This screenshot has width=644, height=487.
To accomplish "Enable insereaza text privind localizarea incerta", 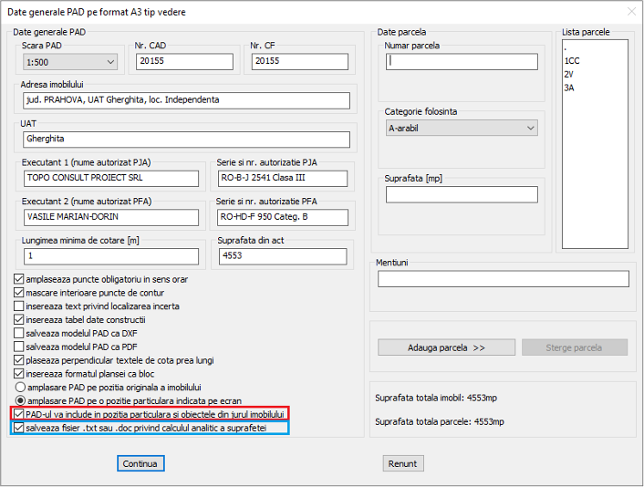I will (19, 306).
